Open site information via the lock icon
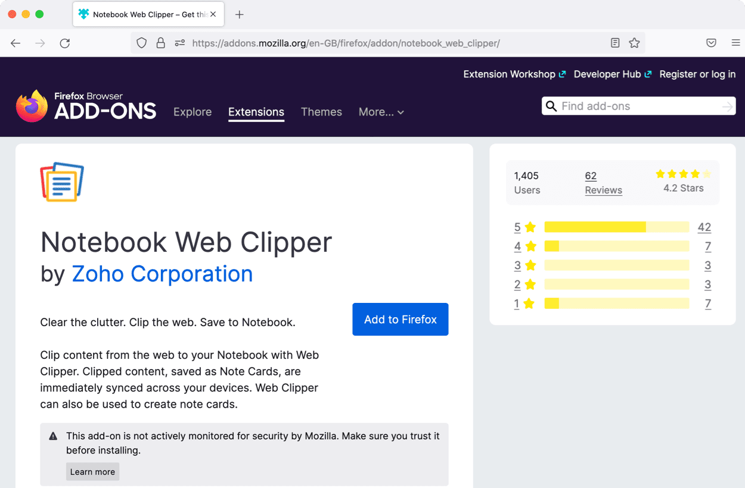 coord(160,43)
